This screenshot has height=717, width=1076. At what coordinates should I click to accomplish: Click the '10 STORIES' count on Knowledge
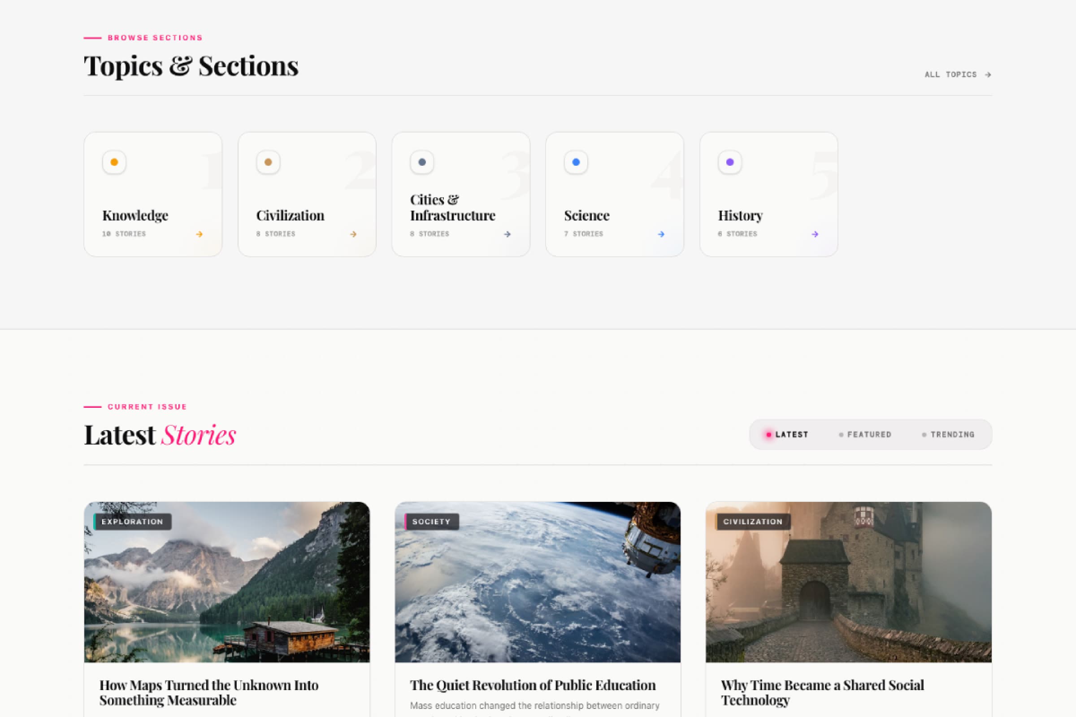tap(124, 233)
